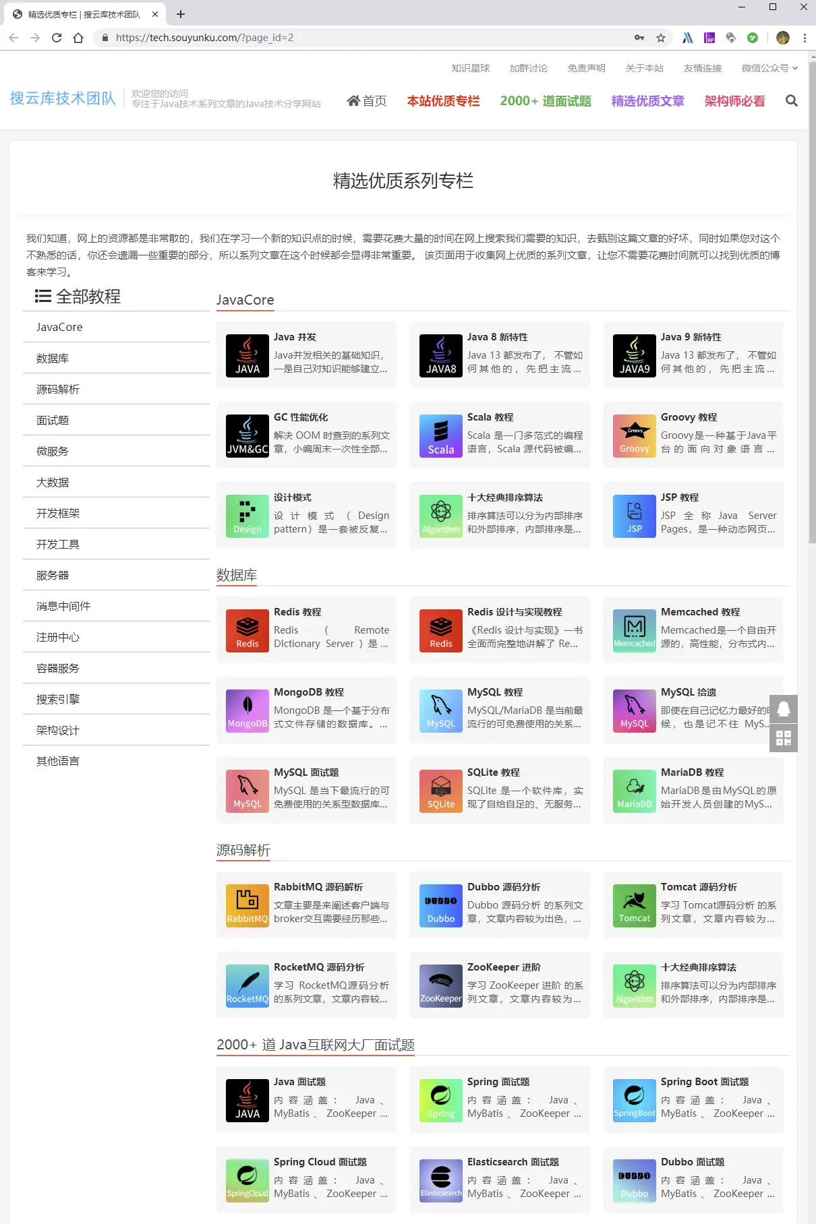Open the JAVA9 new features icon
This screenshot has width=816, height=1224.
[x=635, y=355]
